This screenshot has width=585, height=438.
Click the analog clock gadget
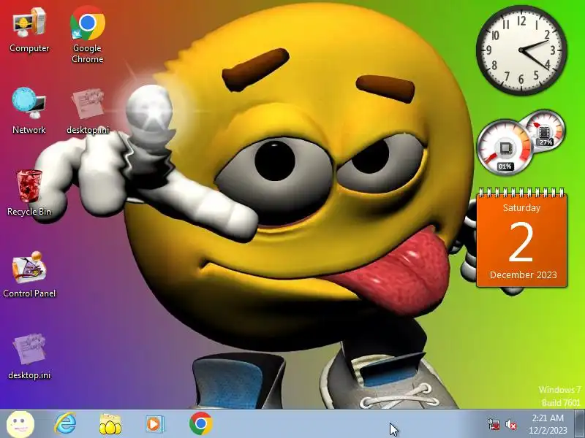coord(521,50)
